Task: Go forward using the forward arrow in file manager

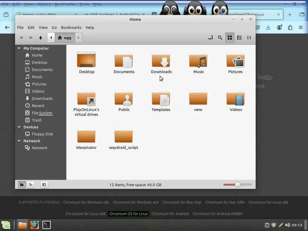Action: click(x=31, y=38)
